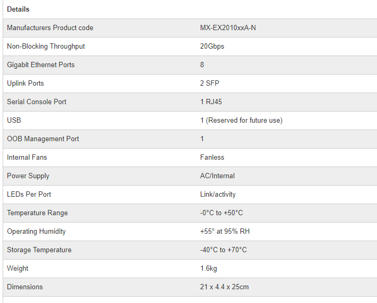Screen dimensions: 377x303
Task: Click the Serial Console Port label
Action: (37, 102)
